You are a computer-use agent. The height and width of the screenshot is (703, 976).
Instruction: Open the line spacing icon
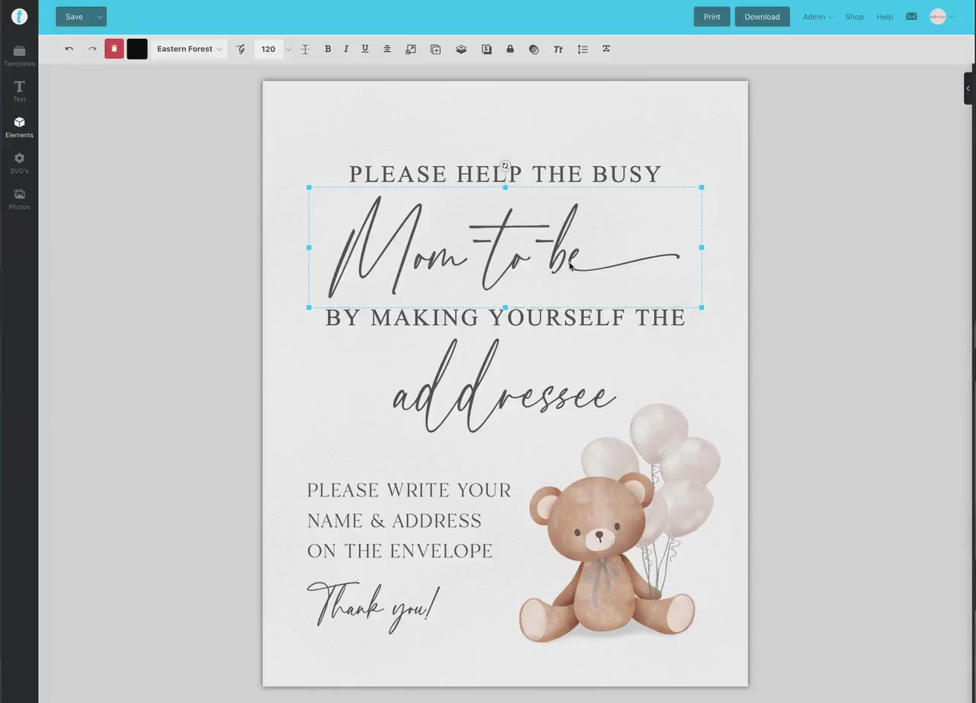[x=583, y=49]
